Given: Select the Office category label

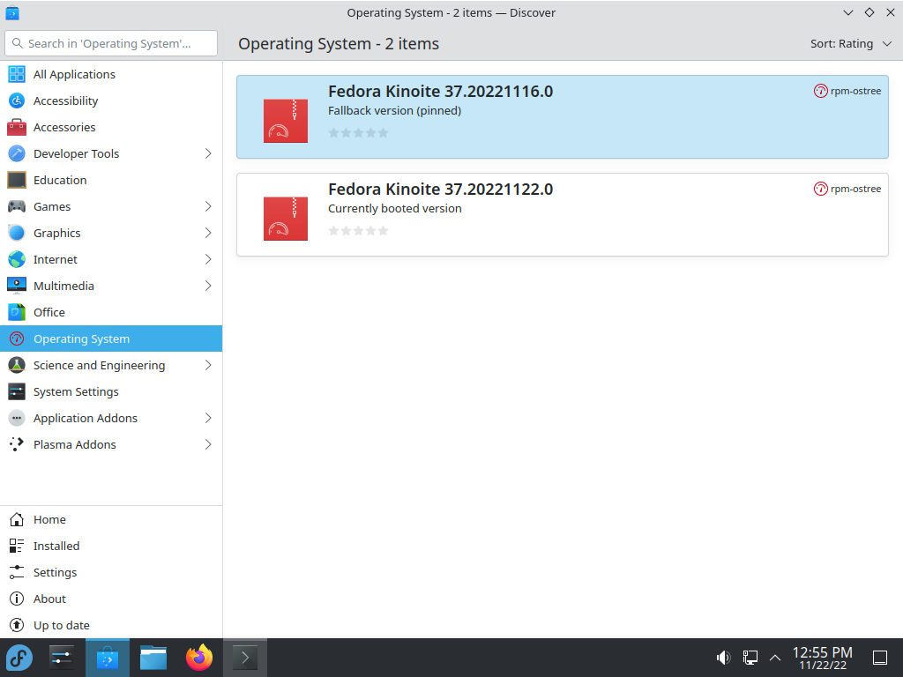Looking at the screenshot, I should tap(49, 313).
